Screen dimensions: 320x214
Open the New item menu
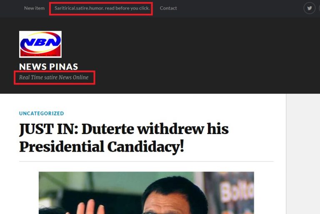34,8
